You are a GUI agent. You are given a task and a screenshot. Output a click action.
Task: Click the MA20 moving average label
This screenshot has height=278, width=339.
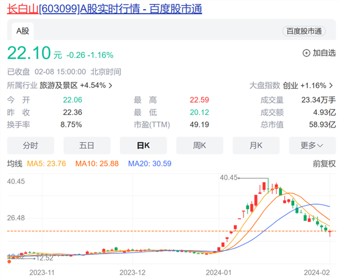click(149, 164)
